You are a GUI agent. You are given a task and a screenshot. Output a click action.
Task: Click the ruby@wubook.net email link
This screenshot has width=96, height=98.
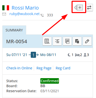coord(24,14)
